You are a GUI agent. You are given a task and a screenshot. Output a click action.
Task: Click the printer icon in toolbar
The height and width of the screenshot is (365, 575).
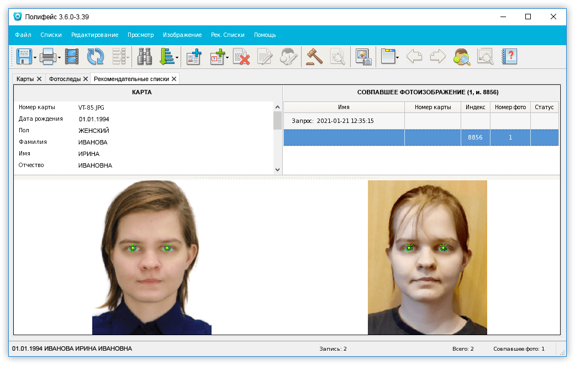click(48, 56)
